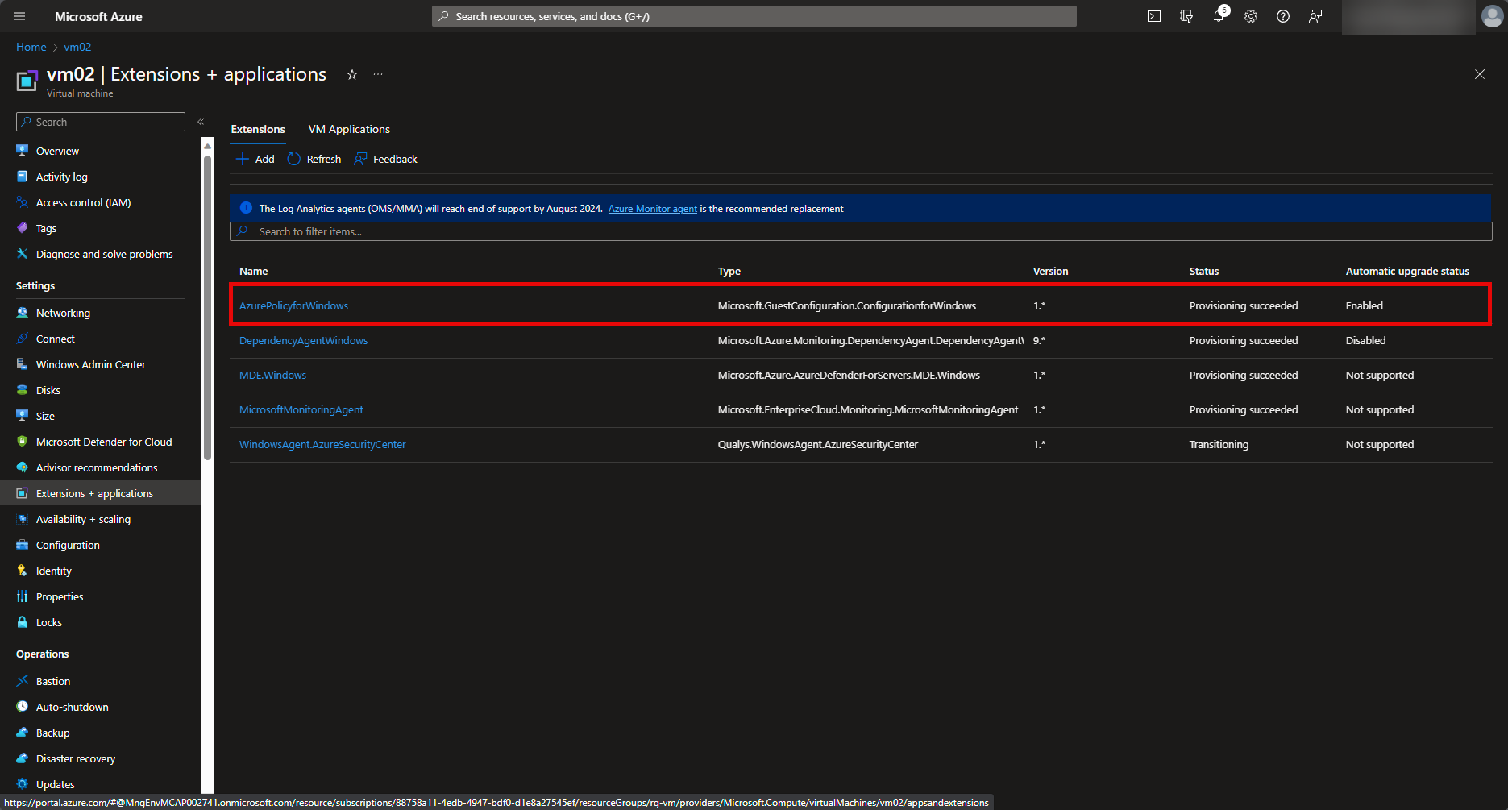This screenshot has width=1508, height=810.
Task: Open the user account avatar menu
Action: 1492,16
